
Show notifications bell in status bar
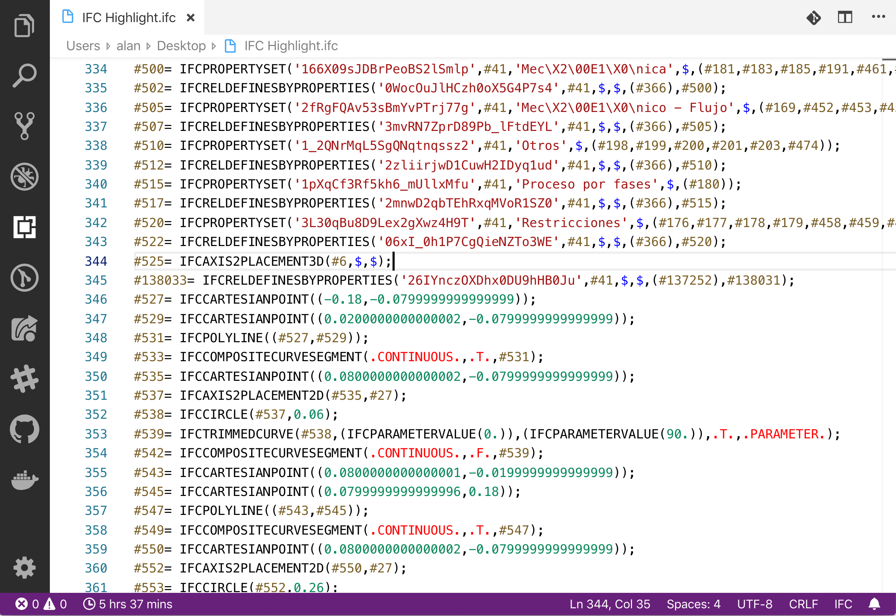[874, 604]
